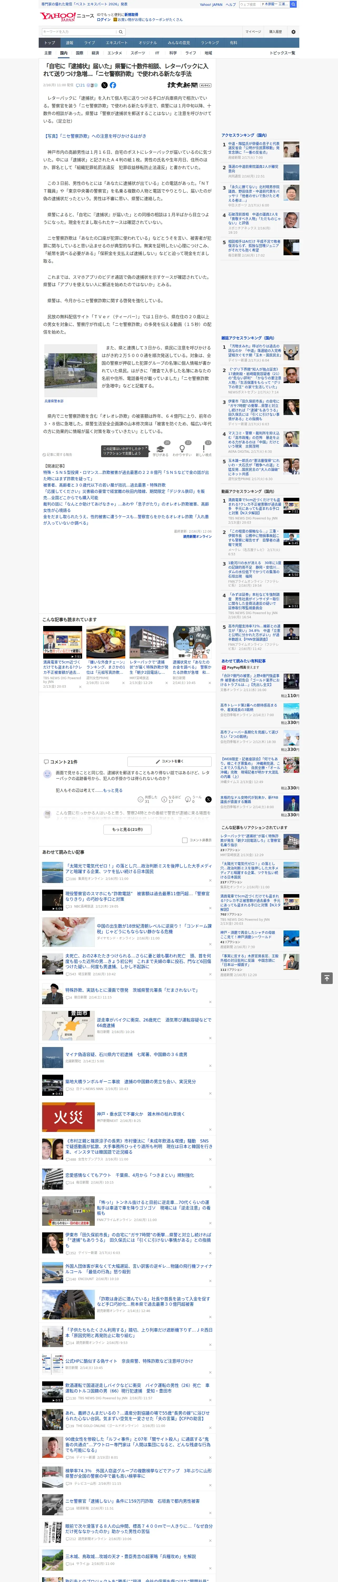Click the scroll-to-top arrow button

pos(327,978)
